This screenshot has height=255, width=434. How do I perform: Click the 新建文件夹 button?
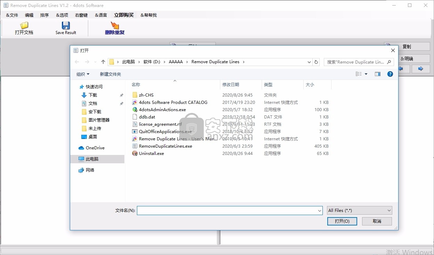(110, 74)
